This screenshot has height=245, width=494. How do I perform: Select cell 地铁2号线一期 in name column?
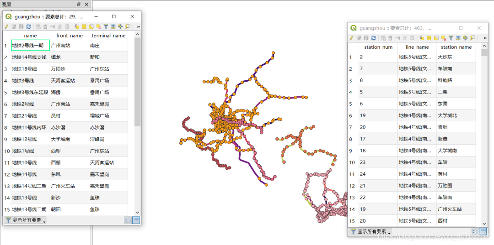click(x=30, y=45)
